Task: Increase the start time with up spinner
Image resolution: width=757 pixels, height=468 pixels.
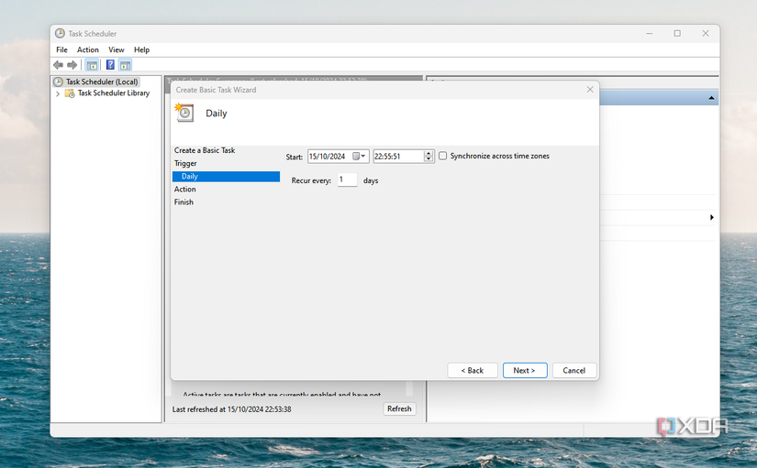Action: coord(429,153)
